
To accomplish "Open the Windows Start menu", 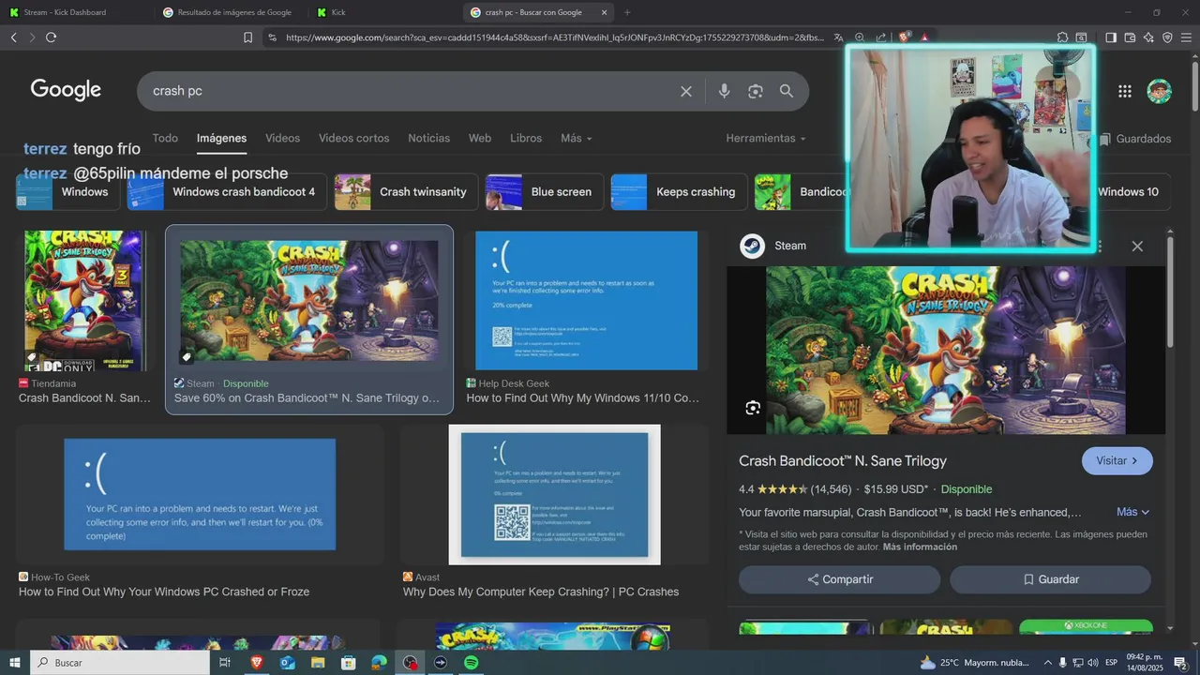I will click(x=14, y=663).
